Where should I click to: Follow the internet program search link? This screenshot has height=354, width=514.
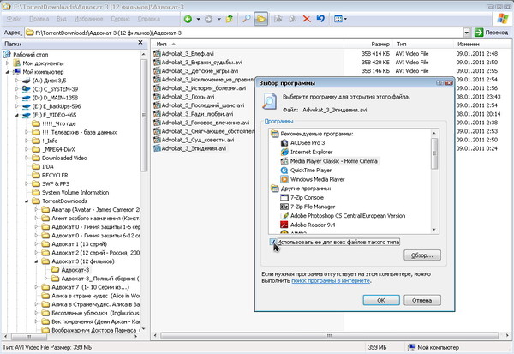pos(331,281)
